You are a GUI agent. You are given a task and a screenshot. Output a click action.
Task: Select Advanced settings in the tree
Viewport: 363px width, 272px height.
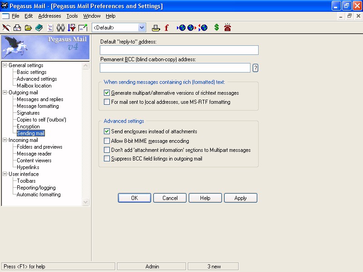tap(37, 79)
